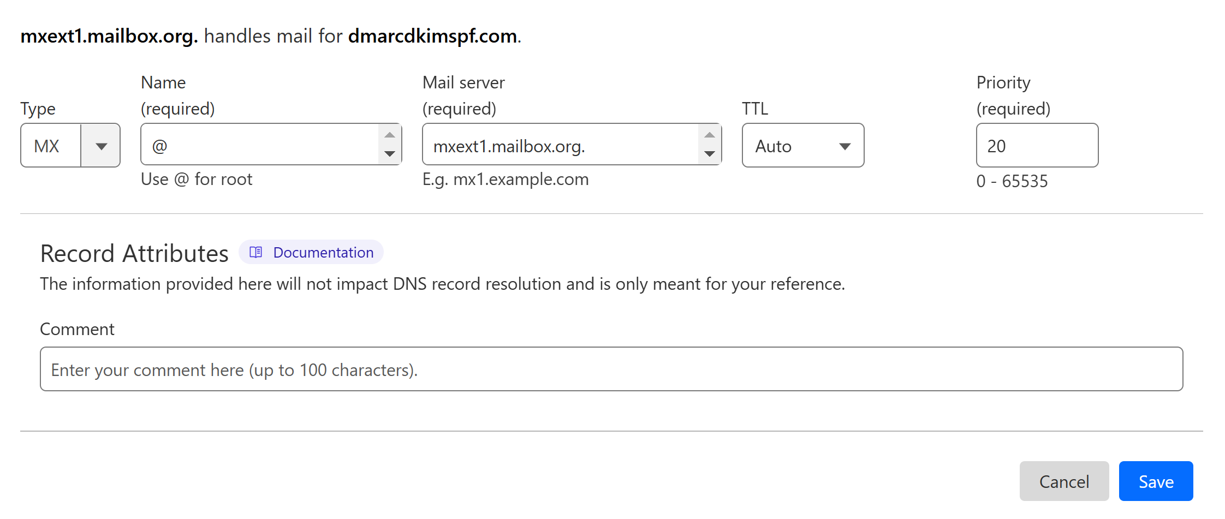
Task: Click the TTL dropdown caret icon
Action: click(x=845, y=146)
